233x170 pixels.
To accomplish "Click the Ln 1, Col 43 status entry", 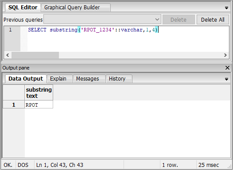I will (x=60, y=165).
